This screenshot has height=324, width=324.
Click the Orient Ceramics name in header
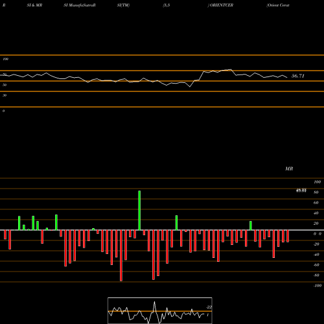(278, 5)
